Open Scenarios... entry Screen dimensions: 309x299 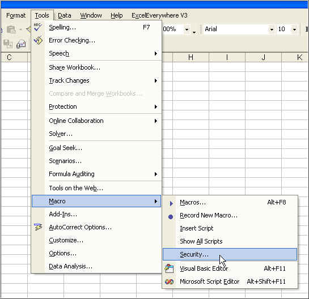pos(96,161)
